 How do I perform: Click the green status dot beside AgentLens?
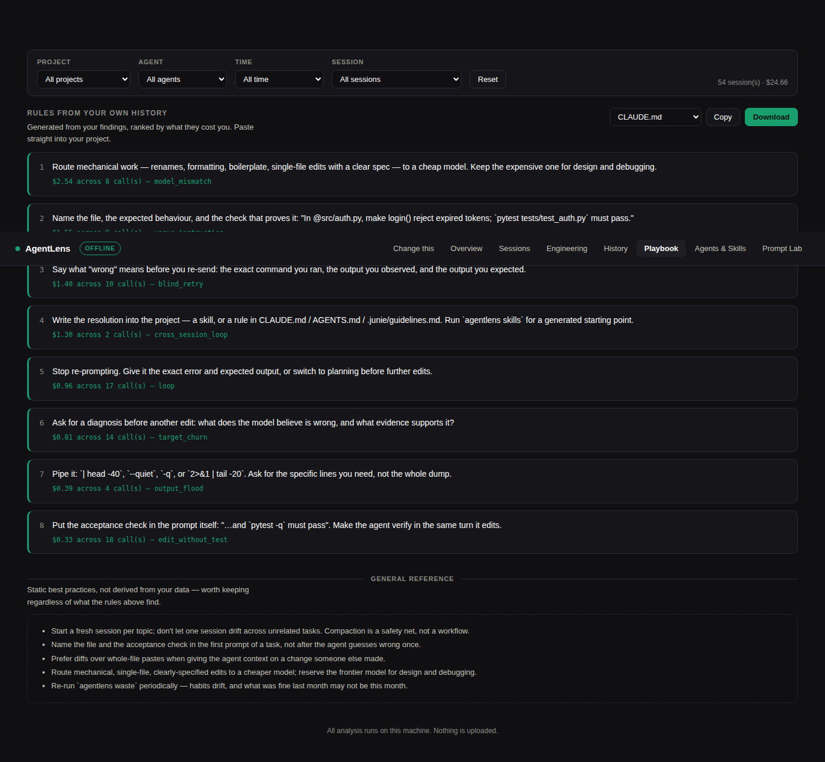pyautogui.click(x=18, y=249)
